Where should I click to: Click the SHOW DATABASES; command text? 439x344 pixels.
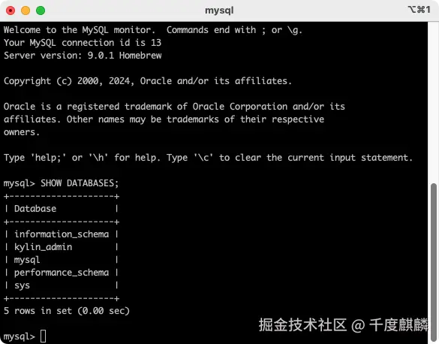tap(80, 183)
